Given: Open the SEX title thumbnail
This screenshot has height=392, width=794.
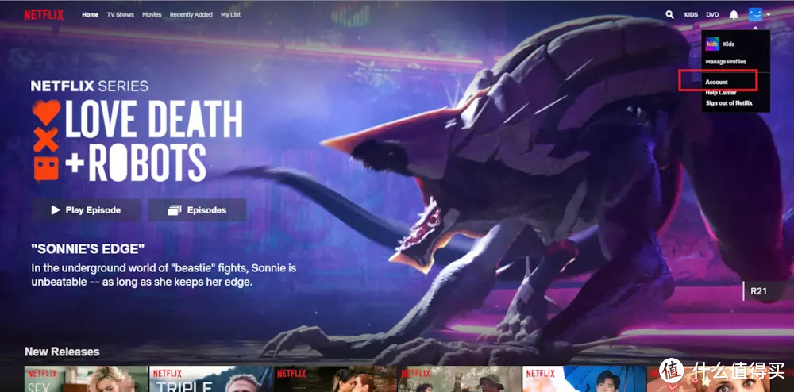Looking at the screenshot, I should tap(86, 379).
